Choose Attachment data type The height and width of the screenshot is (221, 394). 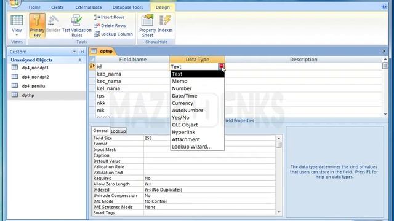coord(197,139)
